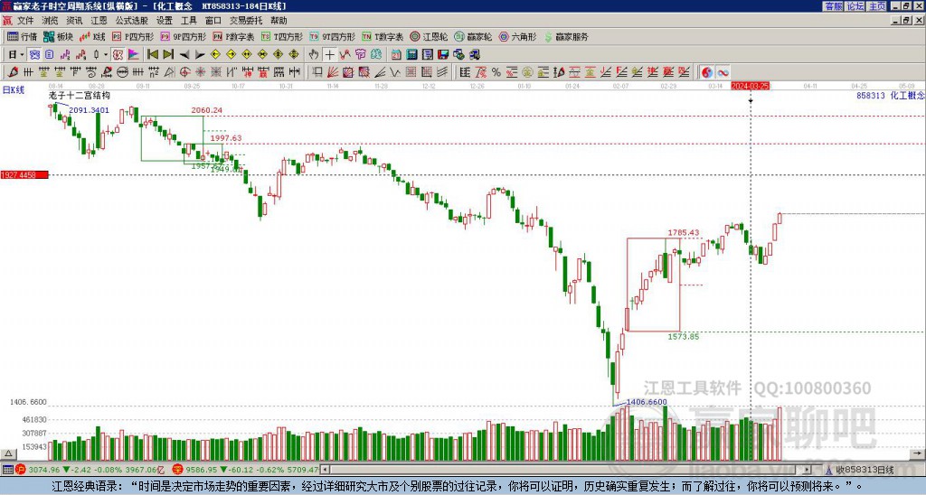This screenshot has height=495, width=926.
Task: Open the T数字表 tool
Action: 383,36
